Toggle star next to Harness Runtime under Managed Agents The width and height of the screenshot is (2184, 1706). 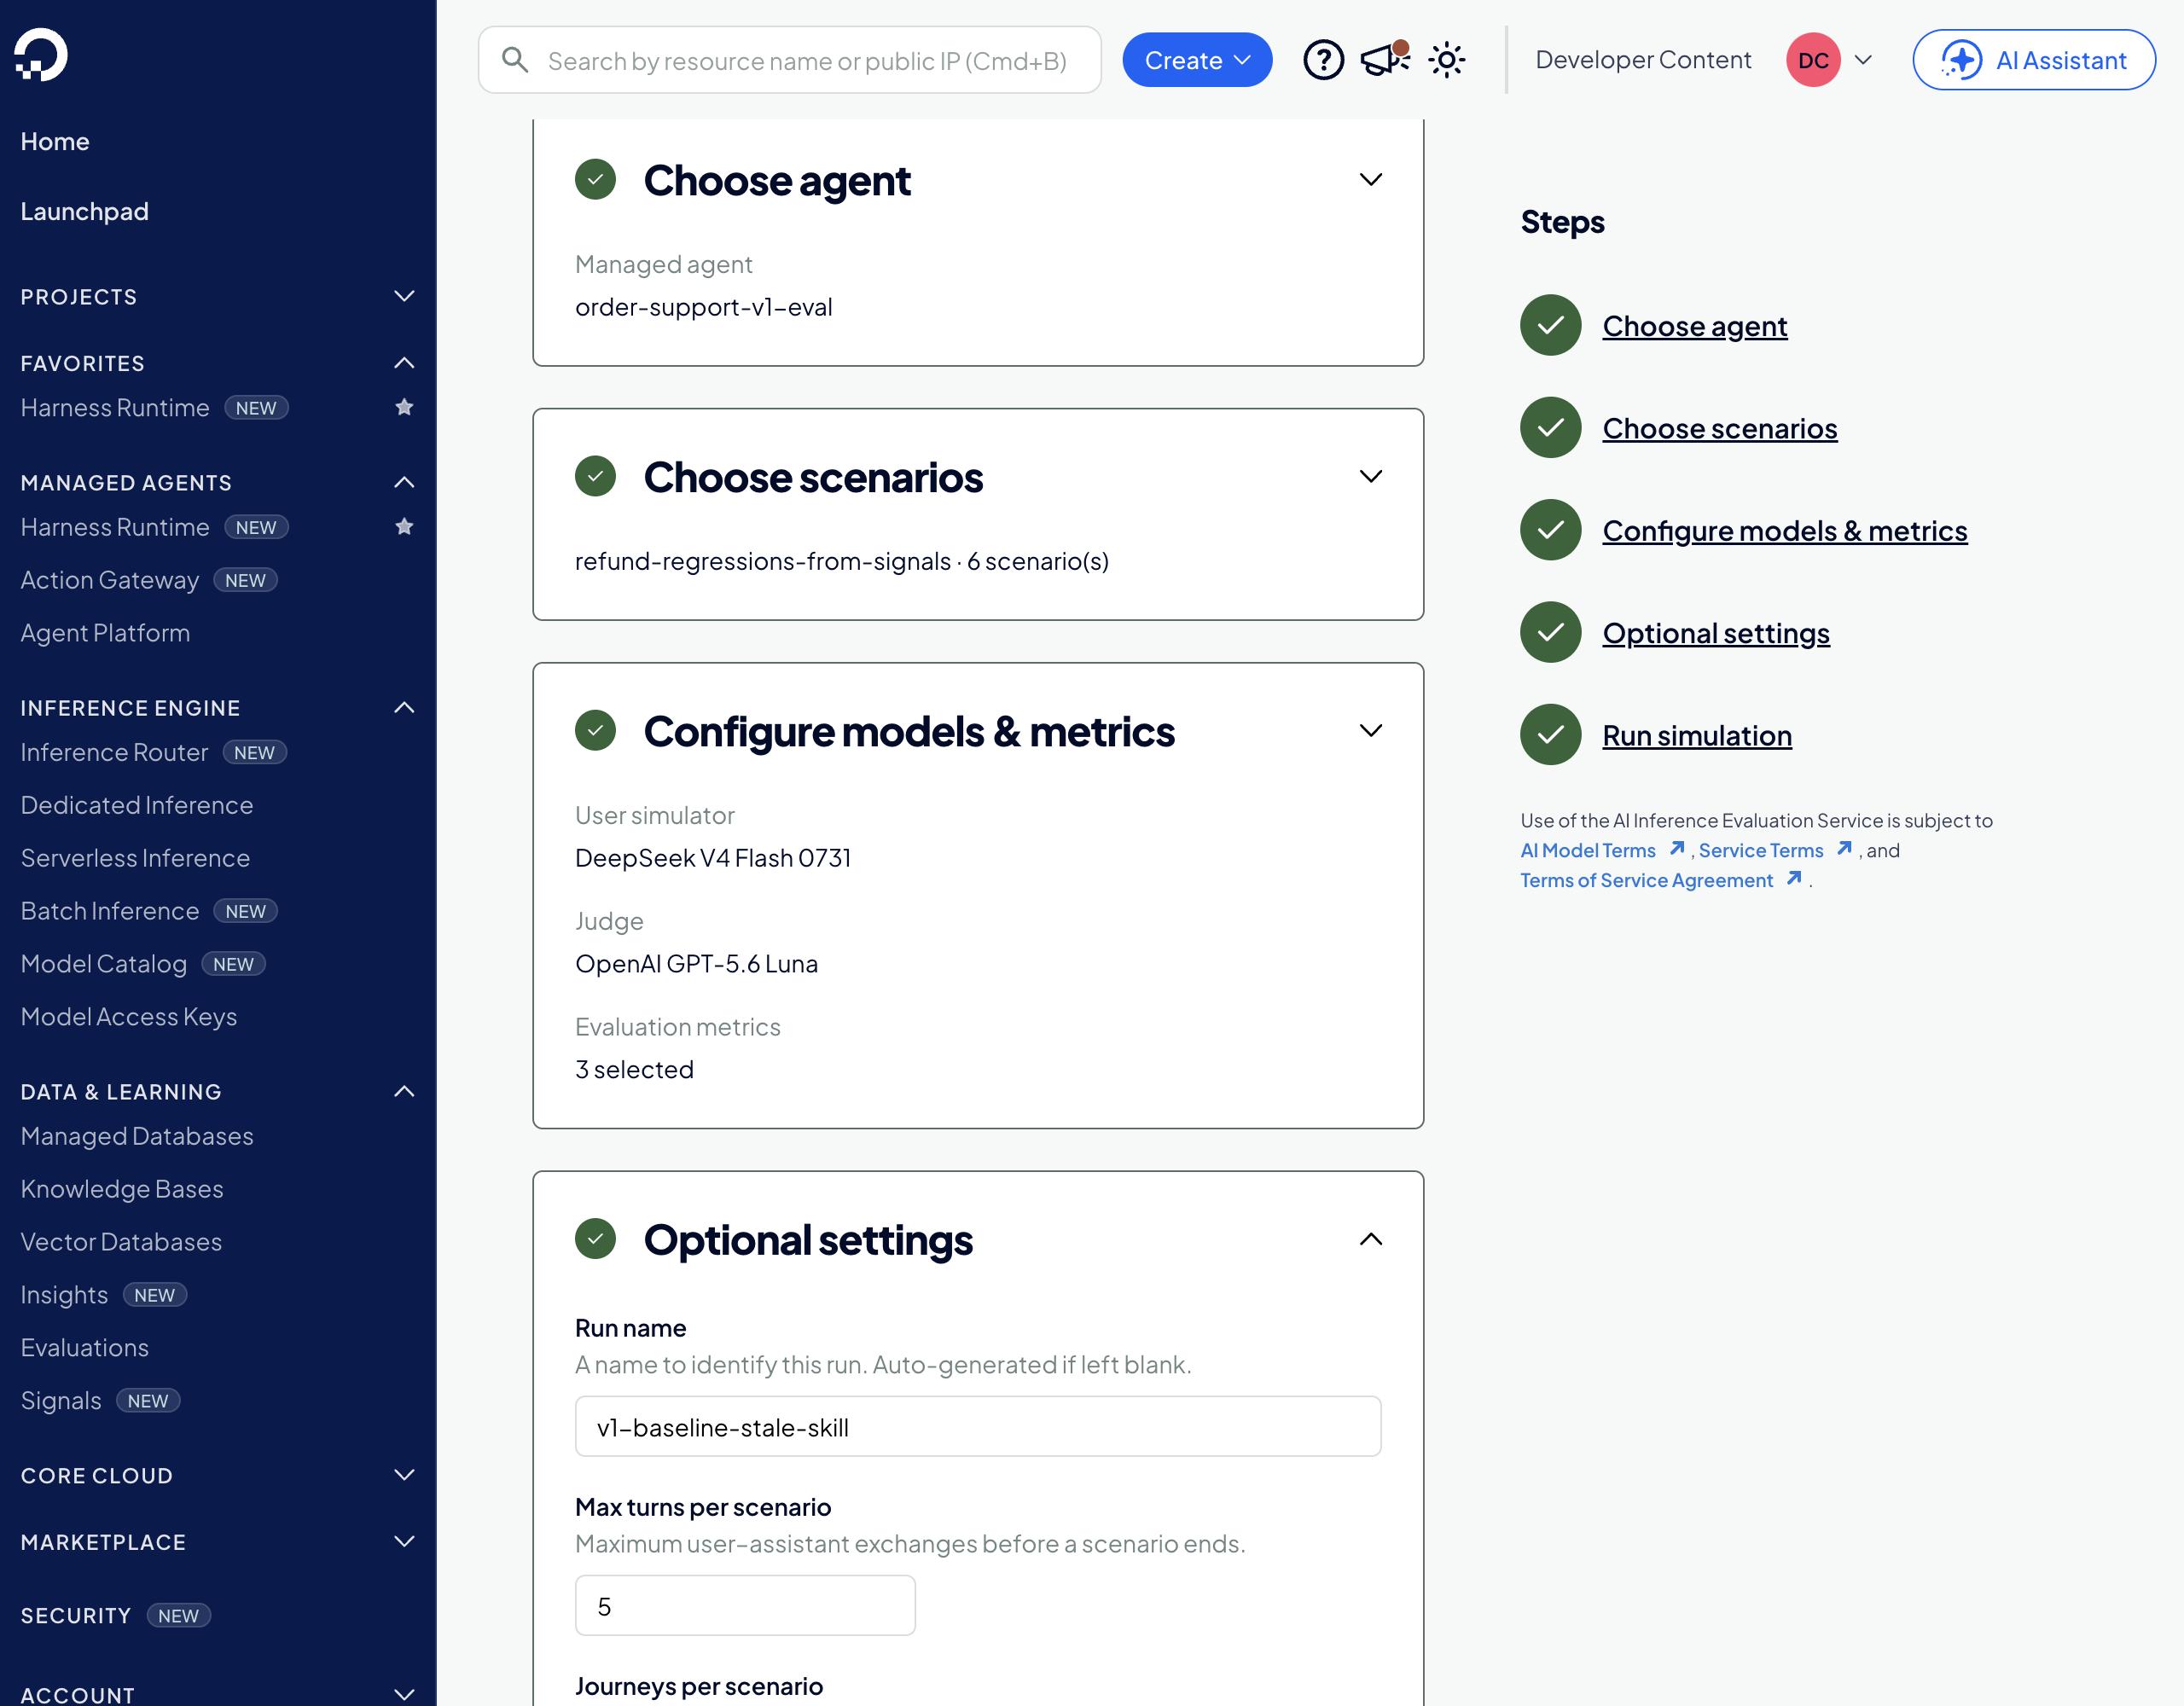pos(404,526)
